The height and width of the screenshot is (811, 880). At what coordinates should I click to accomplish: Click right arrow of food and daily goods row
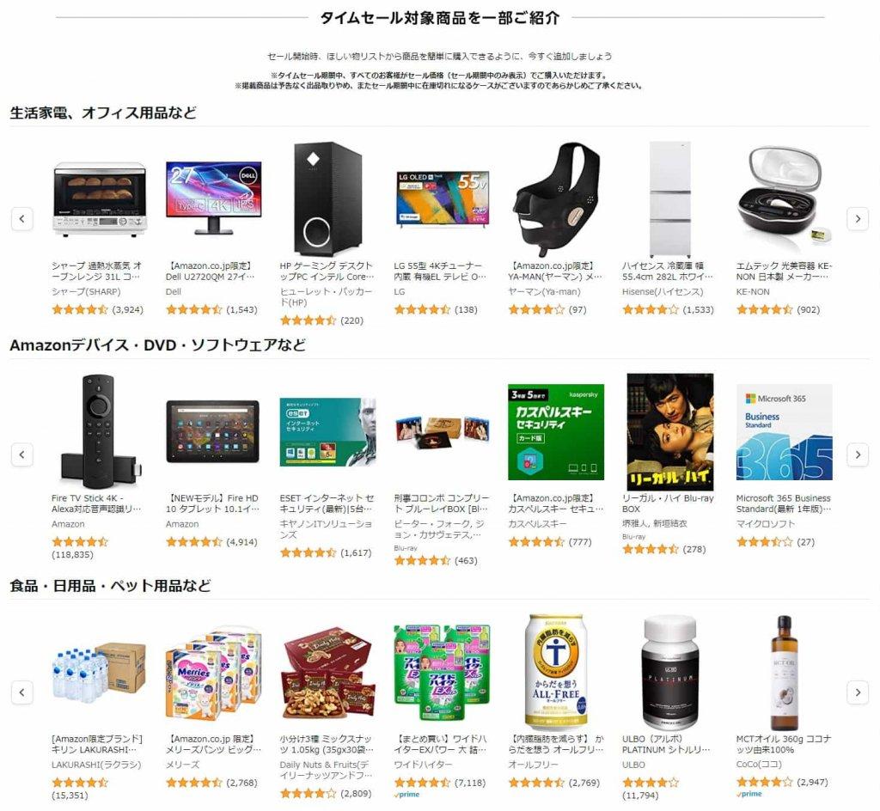tap(858, 692)
